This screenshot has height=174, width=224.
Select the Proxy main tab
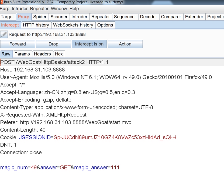(23, 17)
